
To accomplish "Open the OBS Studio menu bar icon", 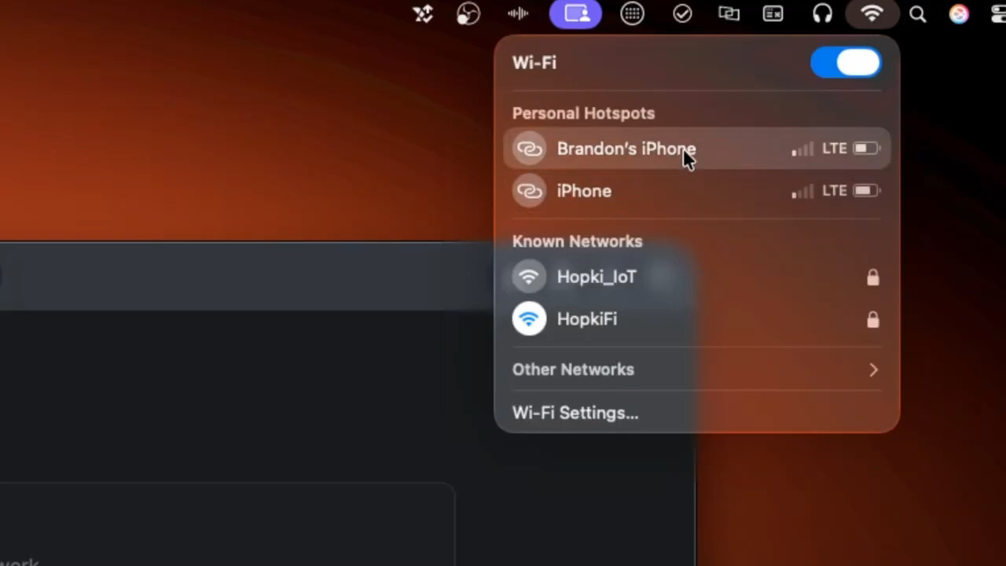I will coord(468,13).
